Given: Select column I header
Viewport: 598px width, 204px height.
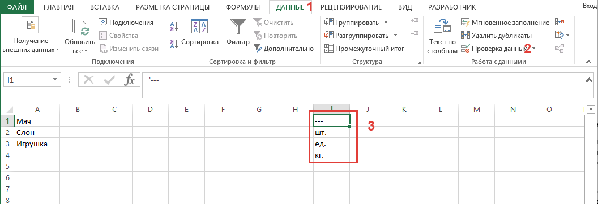Looking at the screenshot, I should [x=331, y=110].
